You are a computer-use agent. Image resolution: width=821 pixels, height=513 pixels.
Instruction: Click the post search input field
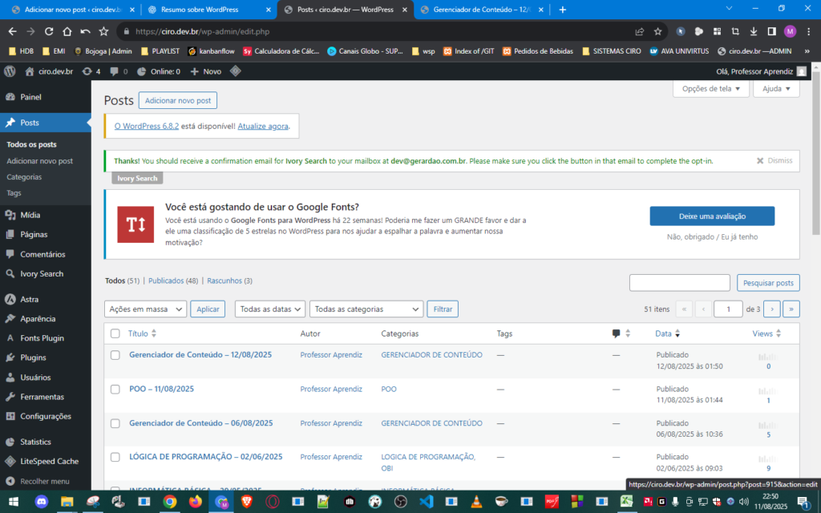tap(679, 283)
